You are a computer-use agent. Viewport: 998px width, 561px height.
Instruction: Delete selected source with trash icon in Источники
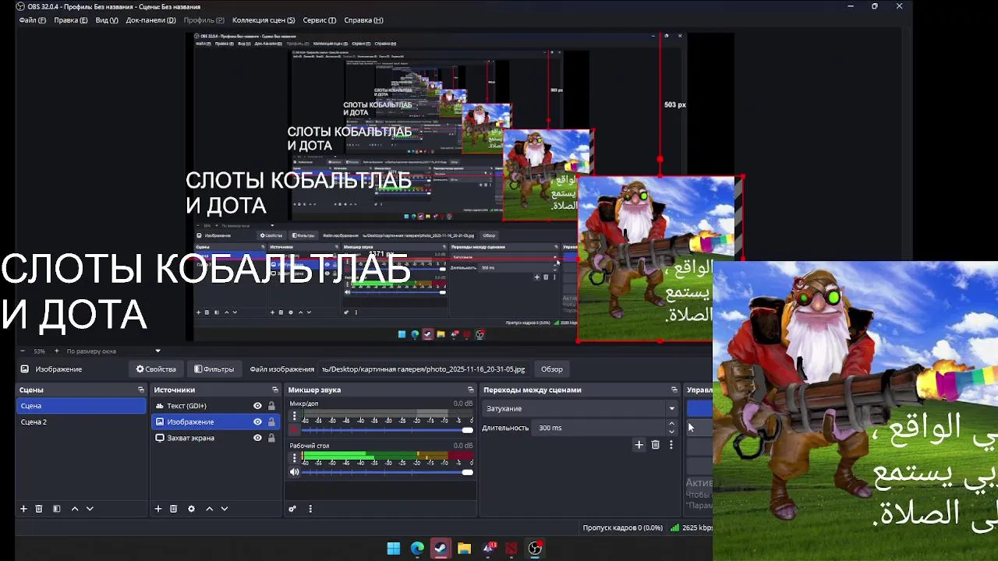click(173, 509)
